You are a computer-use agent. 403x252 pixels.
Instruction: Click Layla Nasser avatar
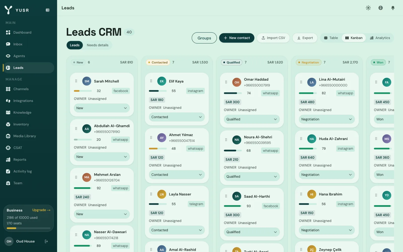[x=162, y=194]
